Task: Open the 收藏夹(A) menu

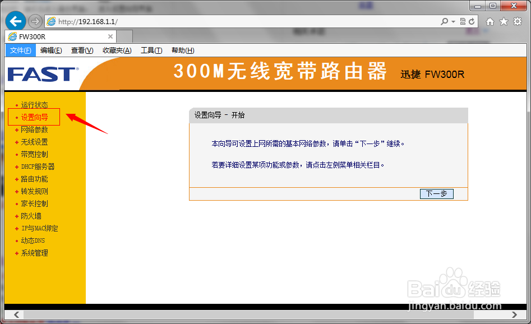Action: pos(117,50)
